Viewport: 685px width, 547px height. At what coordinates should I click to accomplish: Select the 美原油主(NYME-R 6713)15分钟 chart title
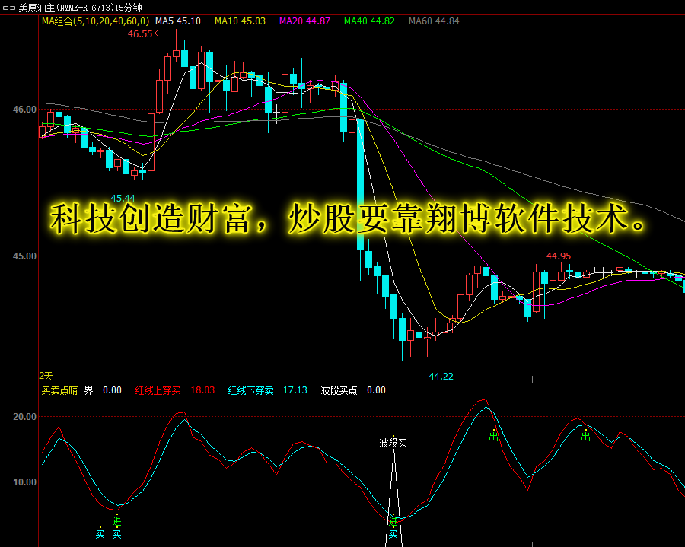click(x=80, y=8)
